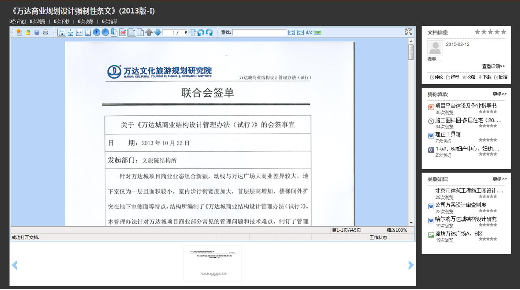Click the 评论 comment button
Viewport: 520px width, 290px height.
point(437,77)
